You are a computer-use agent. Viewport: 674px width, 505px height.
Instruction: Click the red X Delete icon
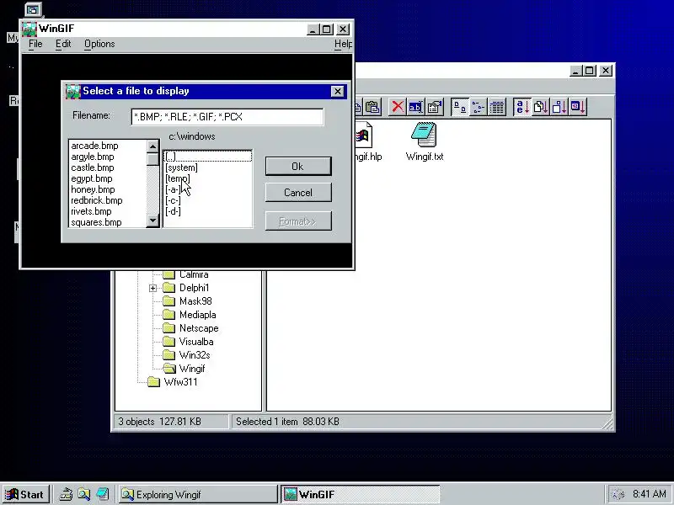[x=398, y=107]
